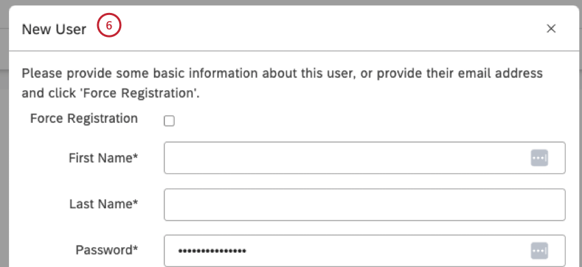582x267 pixels.
Task: Click the New User dialog title
Action: (54, 29)
